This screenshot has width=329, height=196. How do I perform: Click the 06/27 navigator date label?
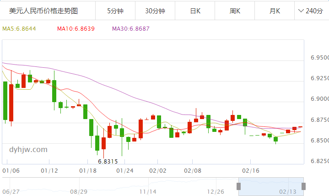coord(11,191)
